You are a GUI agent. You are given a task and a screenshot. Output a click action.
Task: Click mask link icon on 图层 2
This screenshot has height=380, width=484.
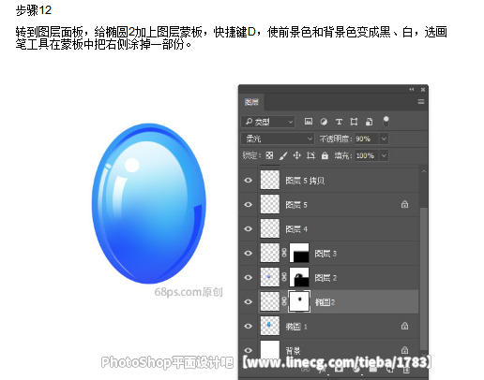284,277
